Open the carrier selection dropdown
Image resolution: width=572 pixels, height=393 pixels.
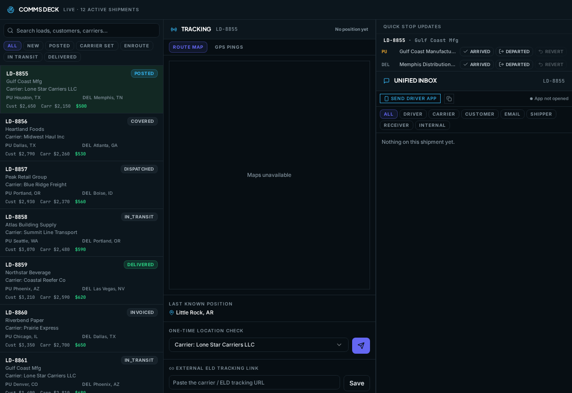[259, 345]
